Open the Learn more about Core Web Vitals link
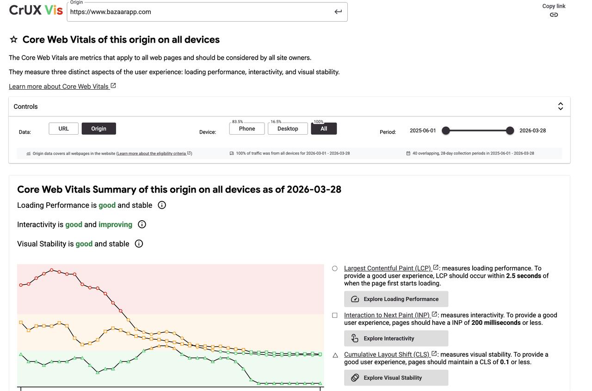Image resolution: width=592 pixels, height=391 pixels. (x=58, y=86)
